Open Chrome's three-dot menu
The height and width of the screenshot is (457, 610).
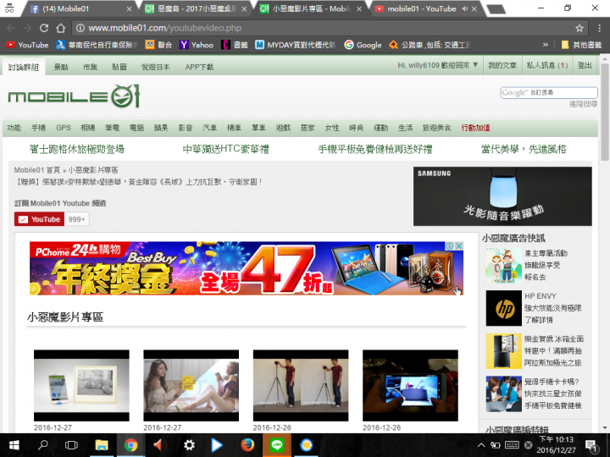point(600,28)
